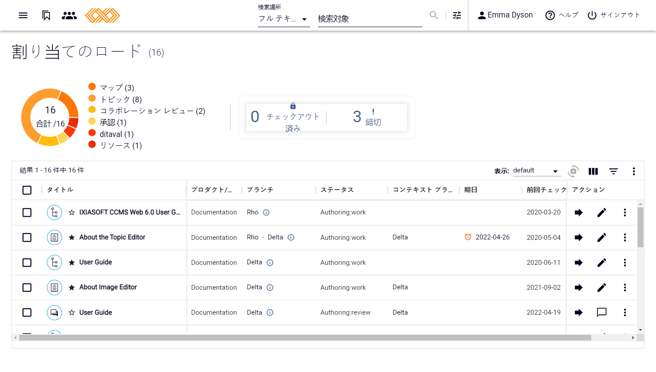Click ヘルプ help link
Viewport: 656px width, 372px height.
pyautogui.click(x=569, y=15)
